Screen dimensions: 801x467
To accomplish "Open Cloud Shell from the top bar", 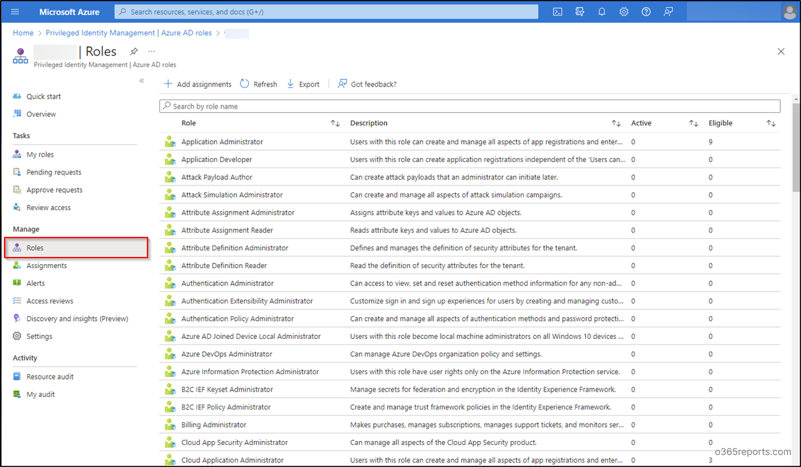I will click(557, 11).
